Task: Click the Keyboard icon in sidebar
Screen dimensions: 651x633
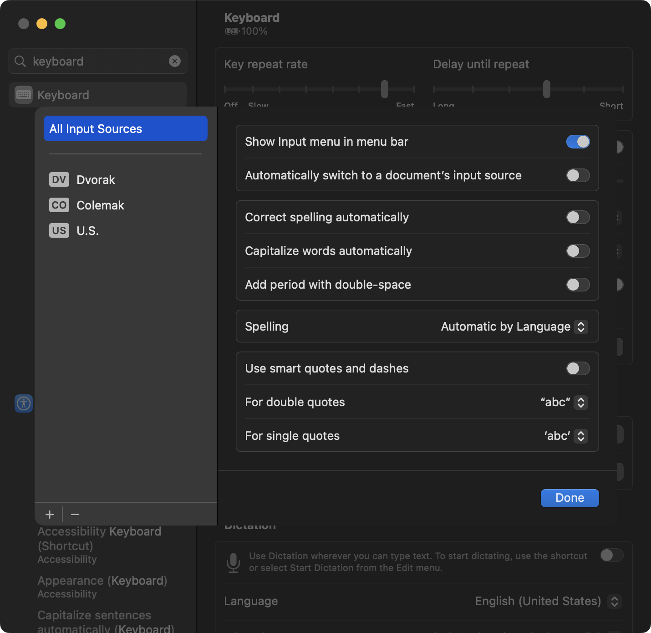Action: (24, 95)
